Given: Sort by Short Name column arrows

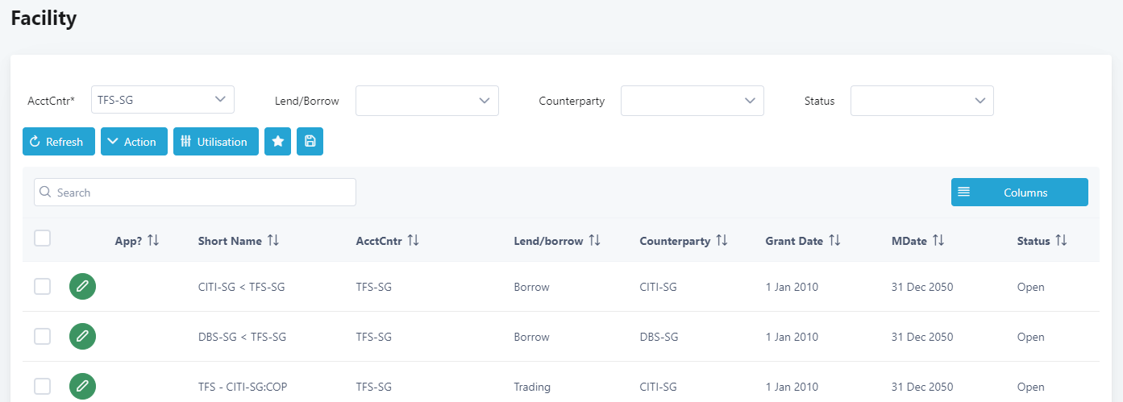Looking at the screenshot, I should [273, 241].
